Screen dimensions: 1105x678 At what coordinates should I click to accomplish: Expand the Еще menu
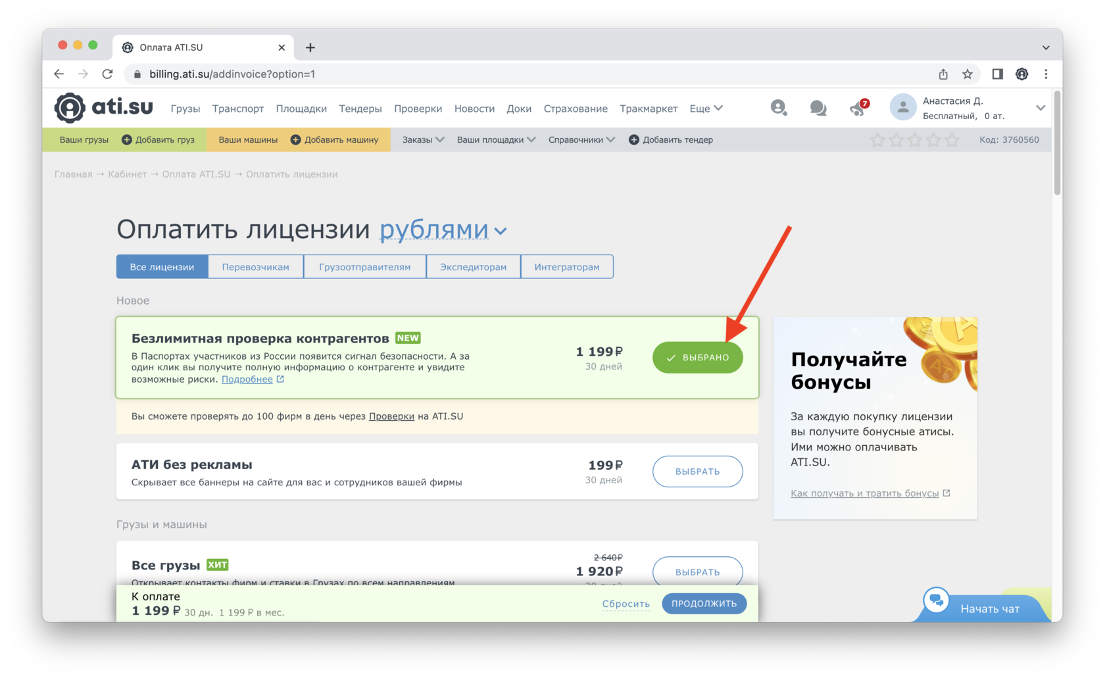pyautogui.click(x=706, y=109)
